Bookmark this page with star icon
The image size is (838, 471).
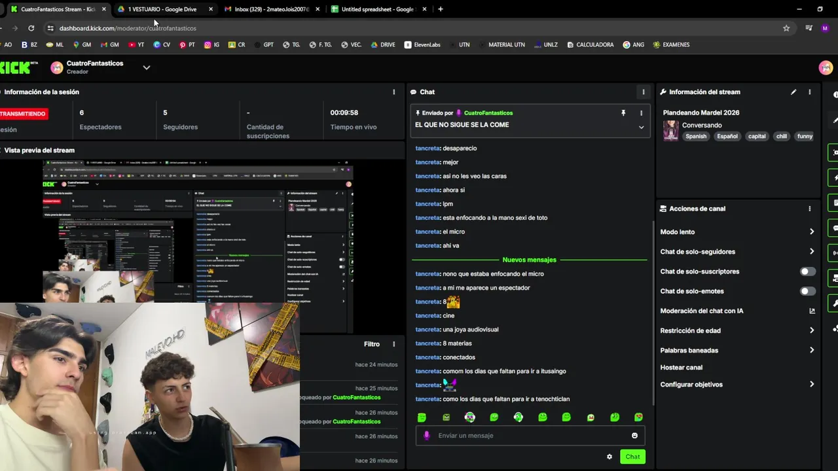[786, 28]
